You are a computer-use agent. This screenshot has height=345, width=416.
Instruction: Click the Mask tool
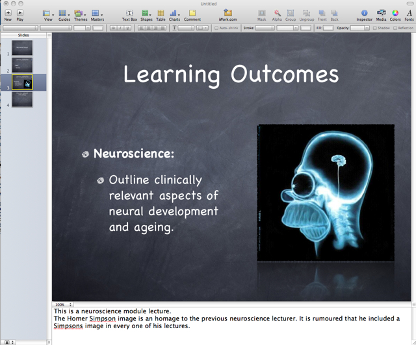pos(261,15)
